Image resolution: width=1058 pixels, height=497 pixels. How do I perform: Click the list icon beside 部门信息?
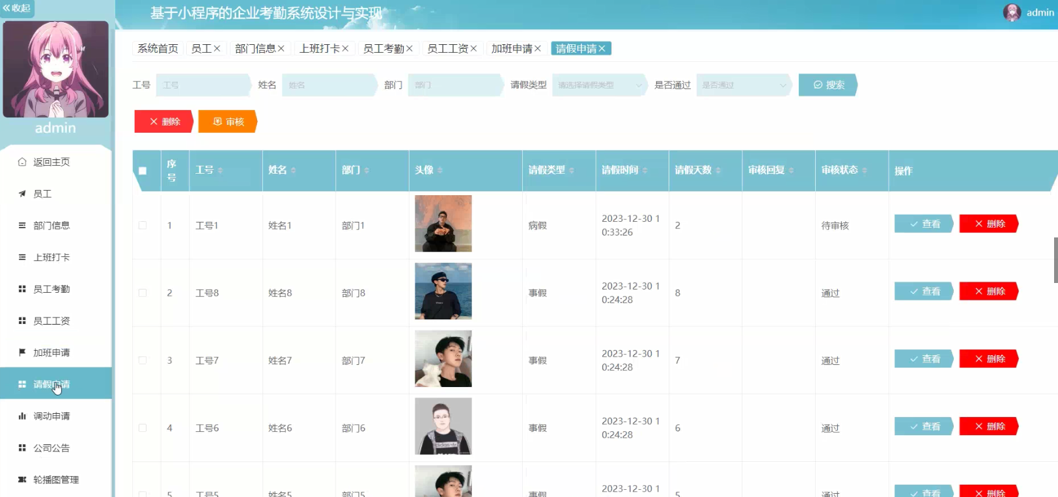click(x=22, y=226)
